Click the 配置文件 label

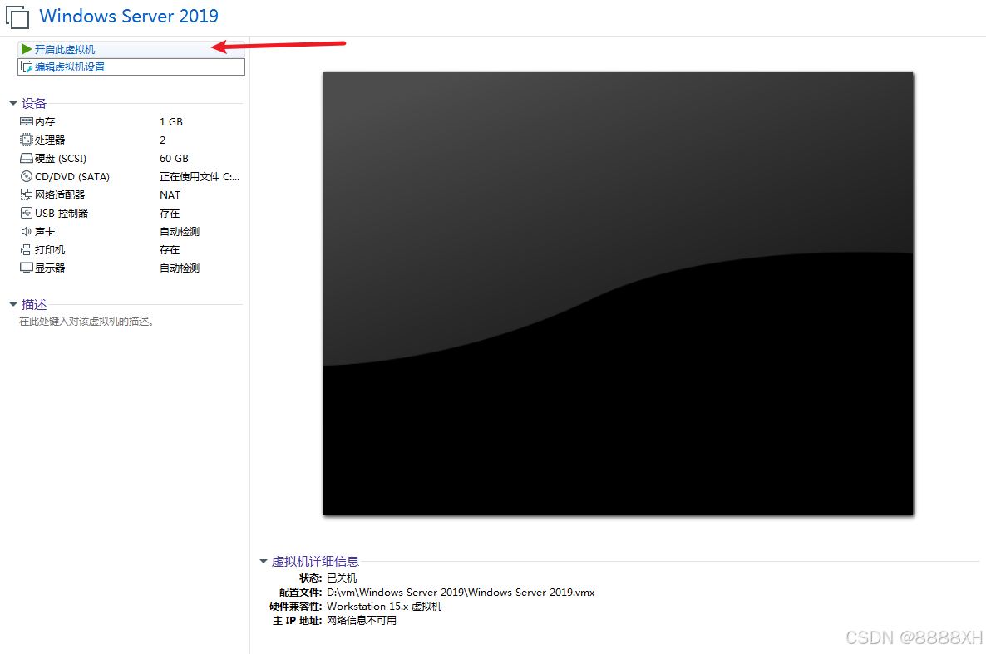point(301,593)
